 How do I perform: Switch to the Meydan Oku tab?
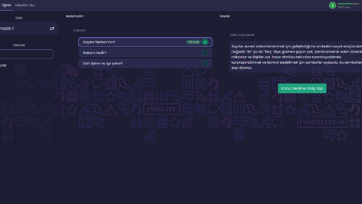point(25,5)
